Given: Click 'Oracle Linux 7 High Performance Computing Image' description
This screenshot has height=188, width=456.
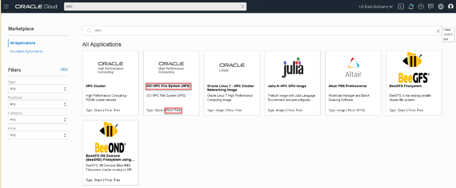Looking at the screenshot, I should click(230, 98).
